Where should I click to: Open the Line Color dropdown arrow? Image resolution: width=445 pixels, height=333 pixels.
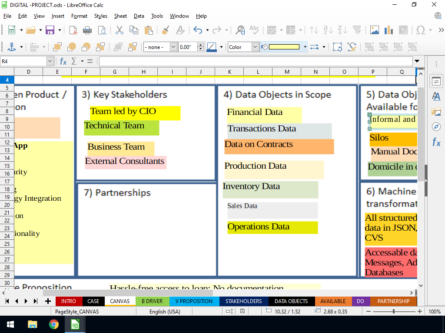[221, 47]
